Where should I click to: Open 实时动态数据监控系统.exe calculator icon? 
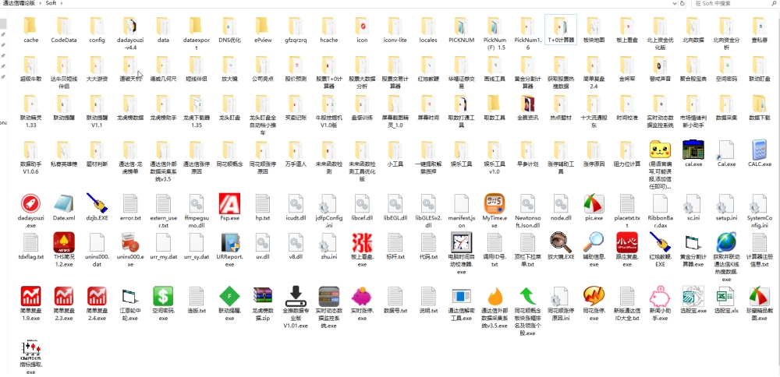[329, 296]
